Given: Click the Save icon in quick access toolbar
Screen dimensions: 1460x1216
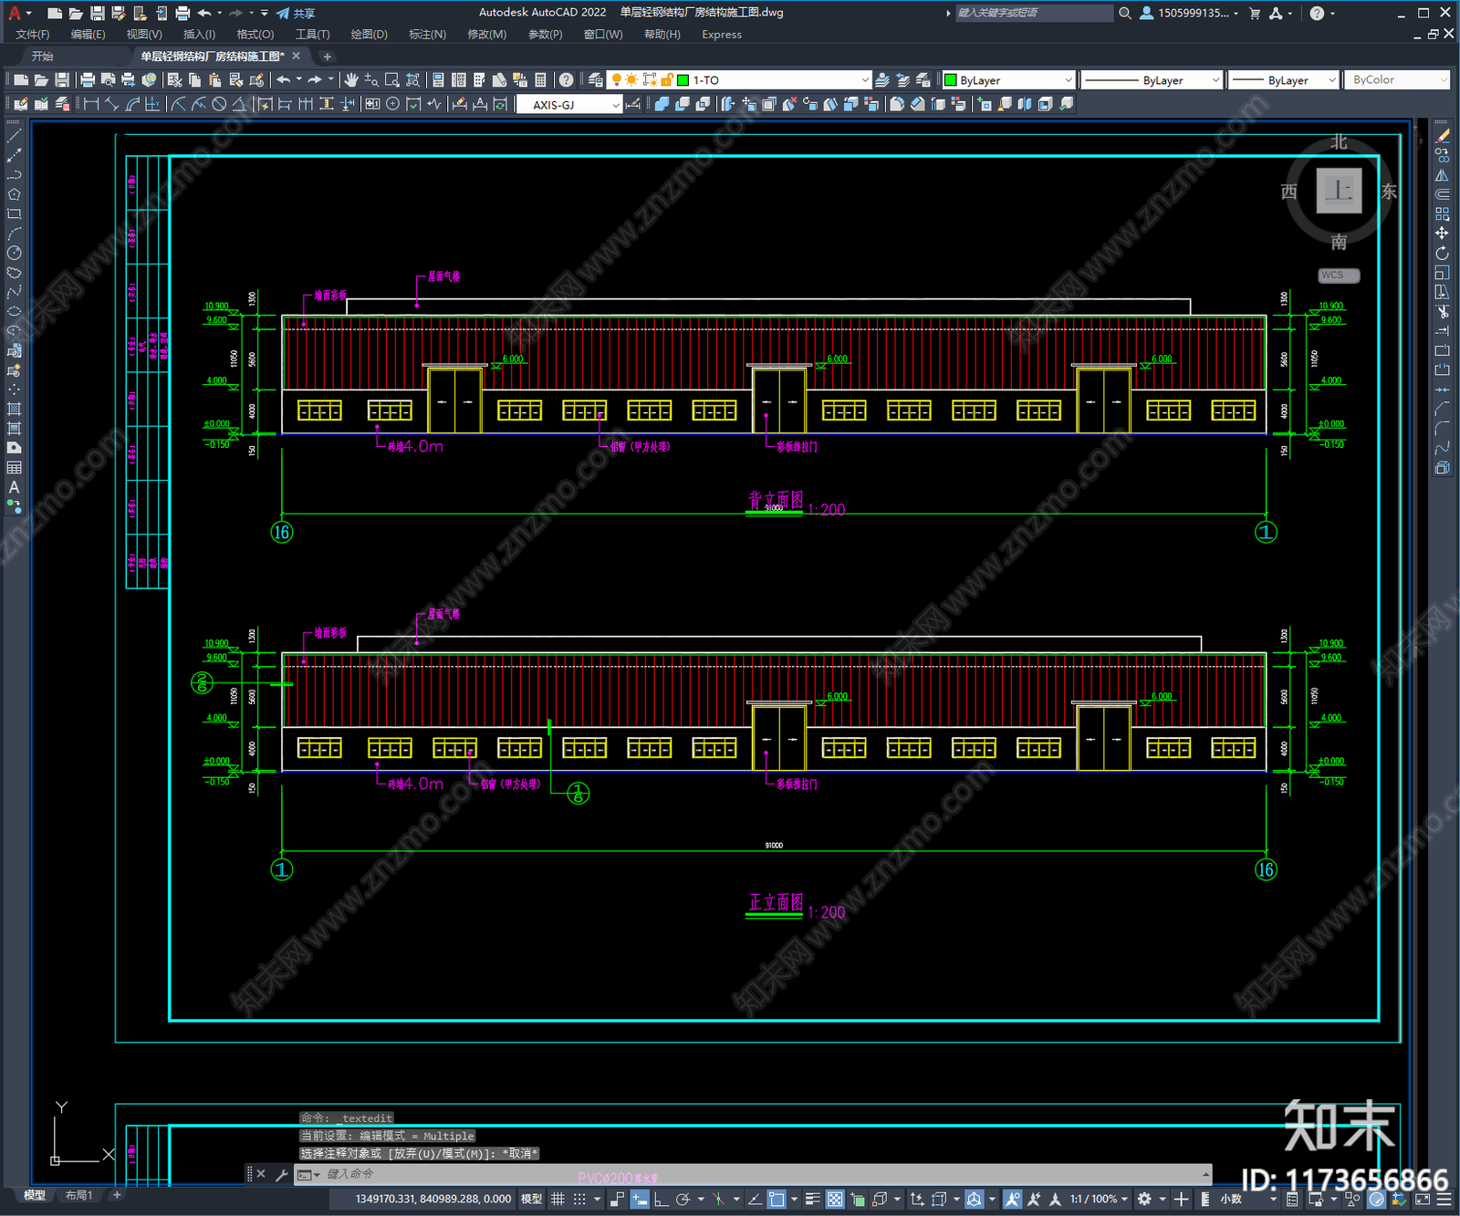Looking at the screenshot, I should pyautogui.click(x=97, y=13).
